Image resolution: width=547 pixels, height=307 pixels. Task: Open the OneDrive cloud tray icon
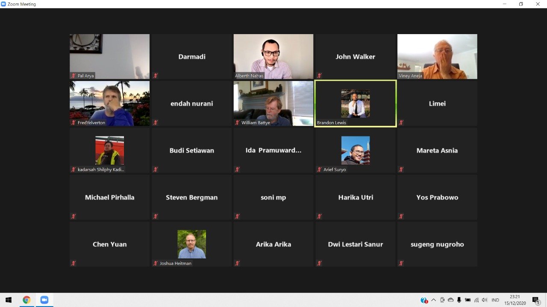pyautogui.click(x=450, y=300)
